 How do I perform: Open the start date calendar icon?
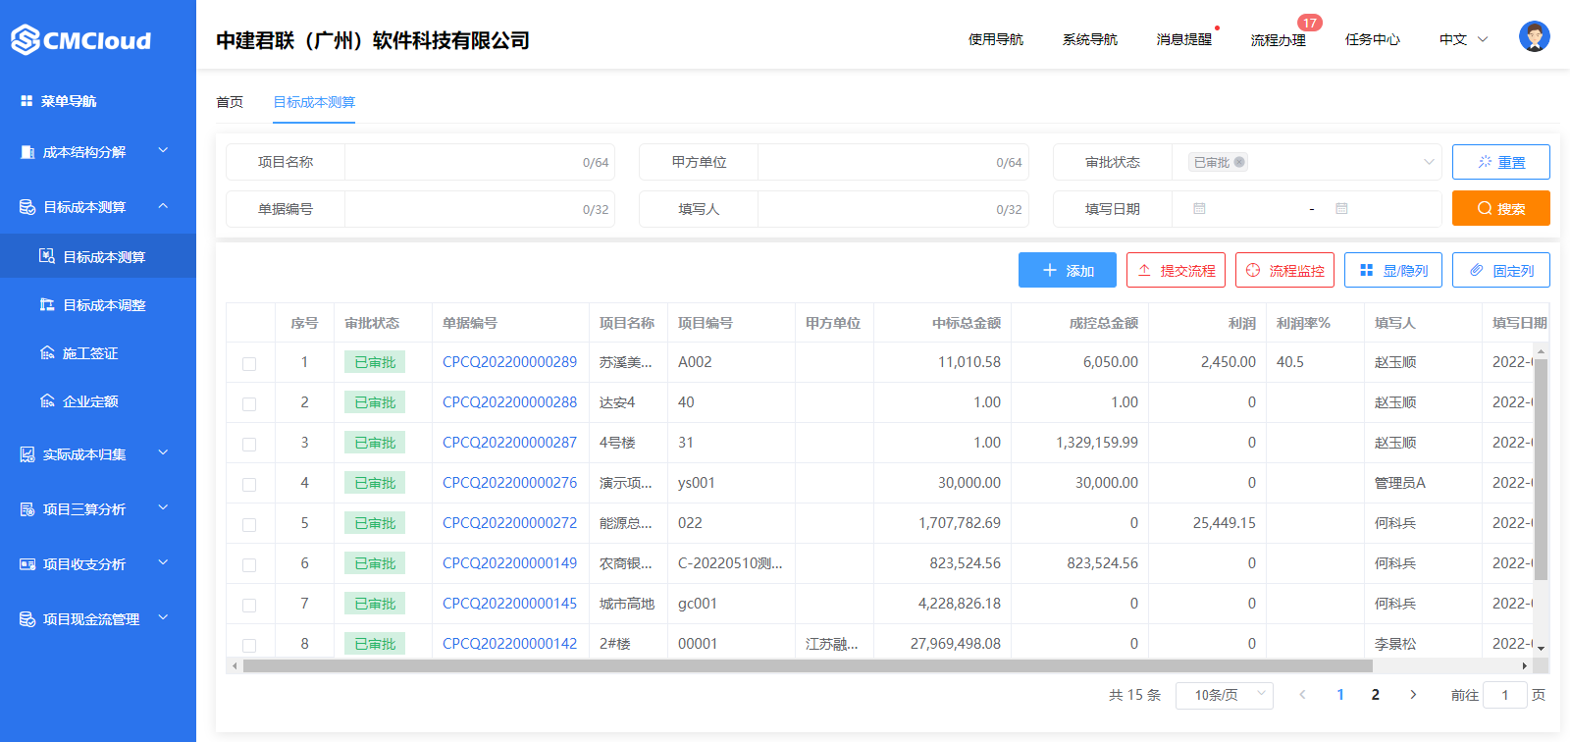[1199, 209]
